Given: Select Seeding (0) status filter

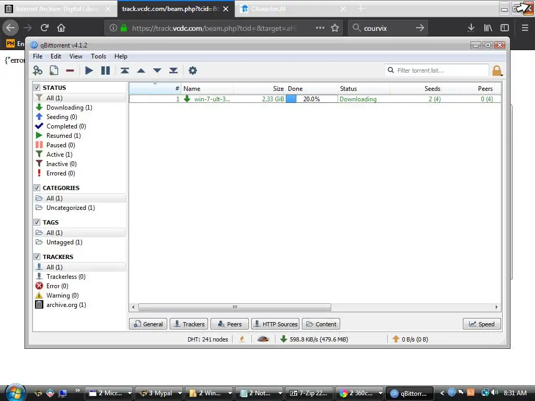Looking at the screenshot, I should [62, 116].
